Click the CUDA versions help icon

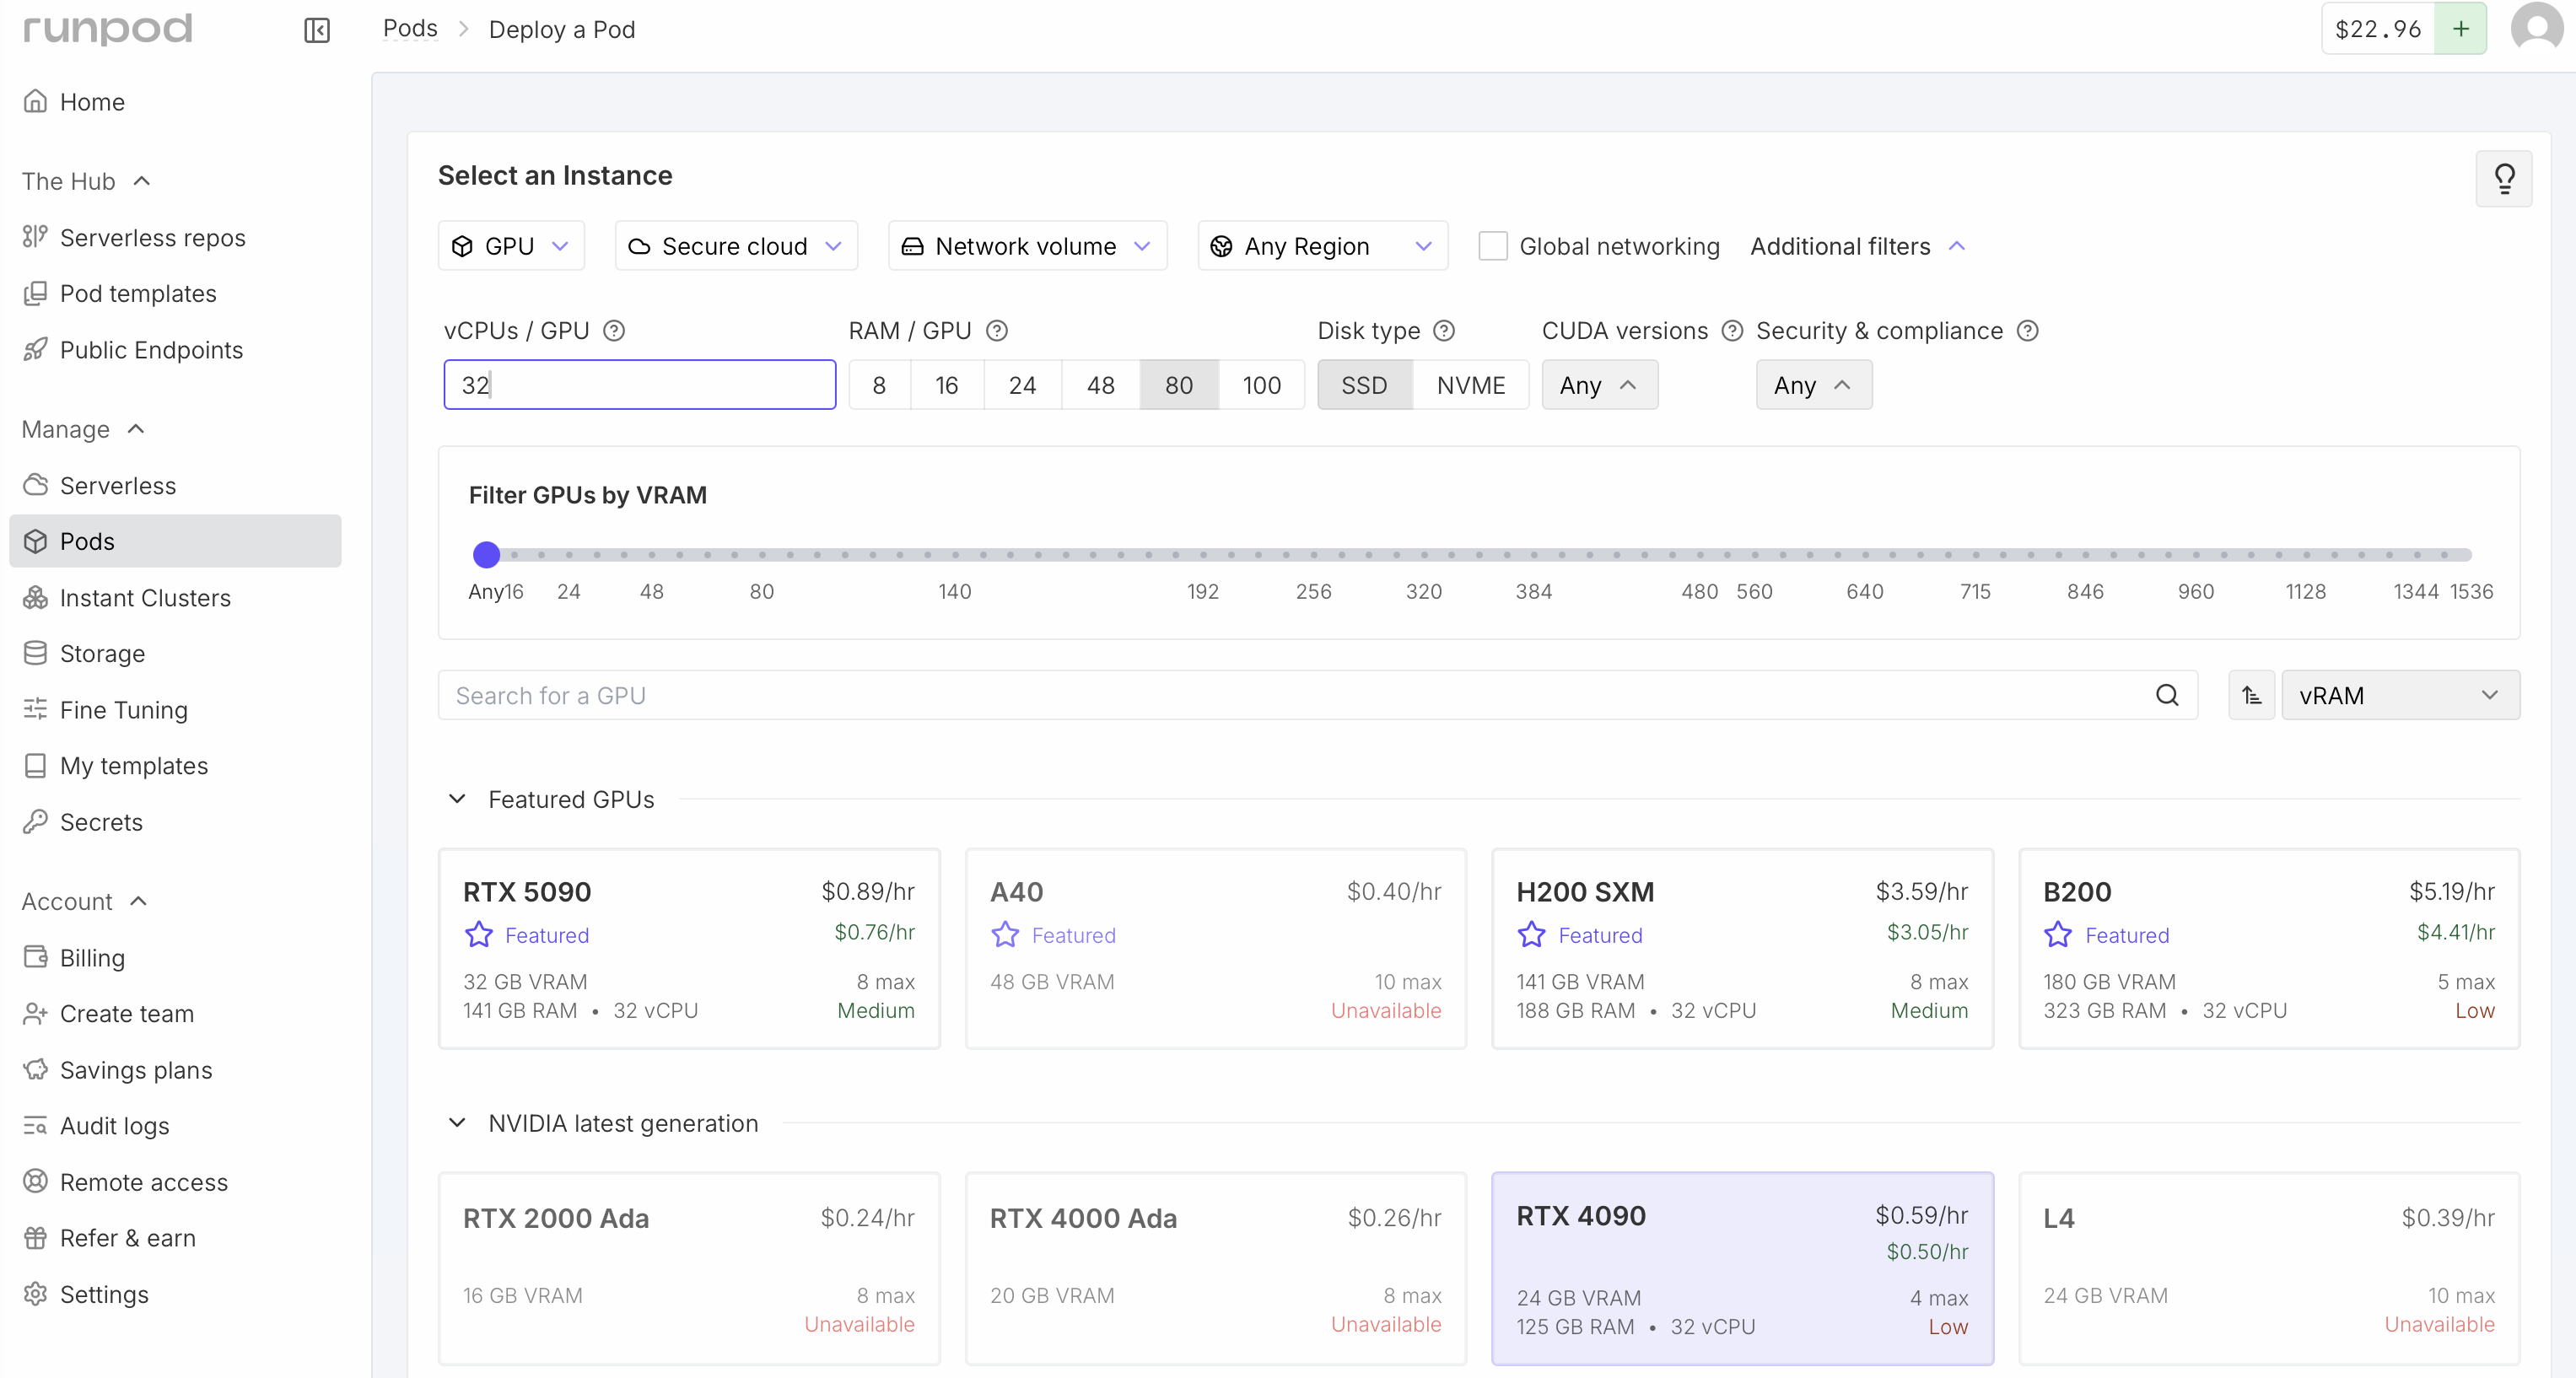coord(1732,331)
